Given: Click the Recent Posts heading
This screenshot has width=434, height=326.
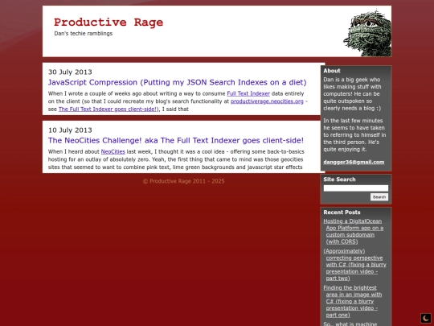Looking at the screenshot, I should point(342,213).
